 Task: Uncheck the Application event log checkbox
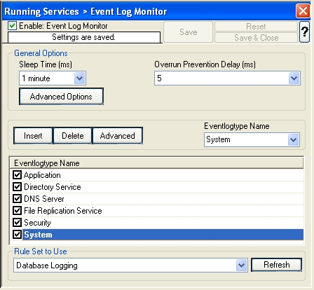pyautogui.click(x=17, y=175)
